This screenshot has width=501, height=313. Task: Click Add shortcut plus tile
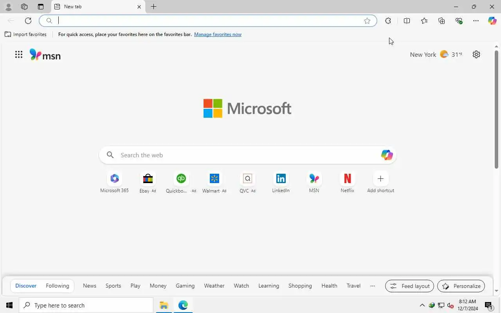(x=380, y=183)
